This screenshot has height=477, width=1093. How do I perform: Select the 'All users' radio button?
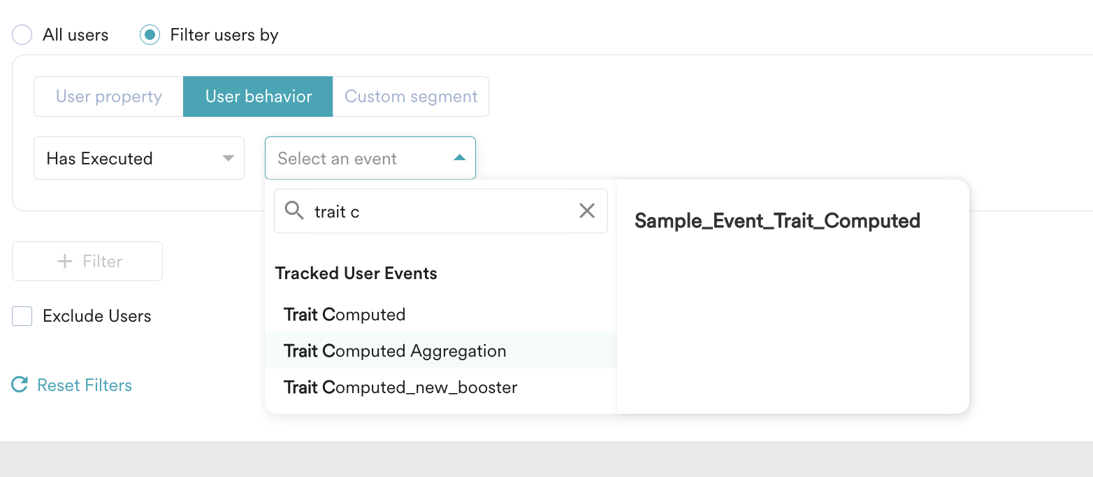click(x=22, y=34)
